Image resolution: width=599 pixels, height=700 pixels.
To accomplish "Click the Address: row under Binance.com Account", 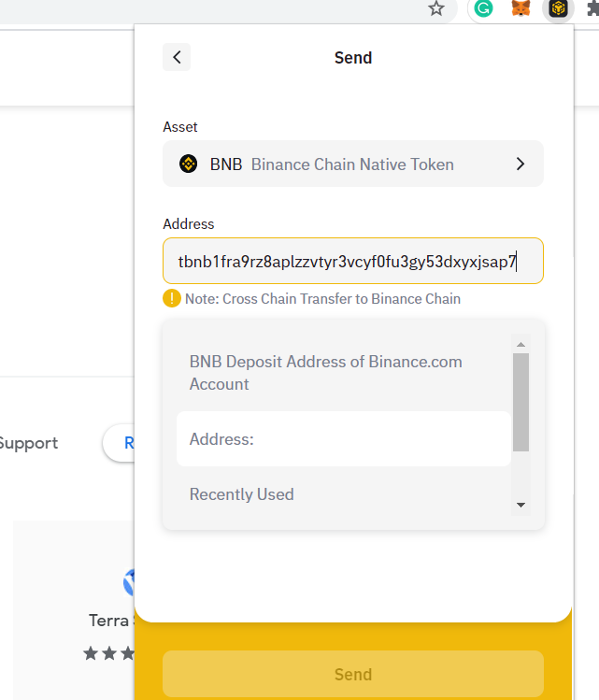I will pyautogui.click(x=344, y=439).
